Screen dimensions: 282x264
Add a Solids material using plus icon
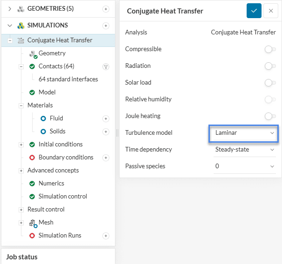[x=106, y=132]
